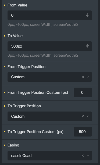Click yellow dot beside From Value label

click(x=5, y=5)
